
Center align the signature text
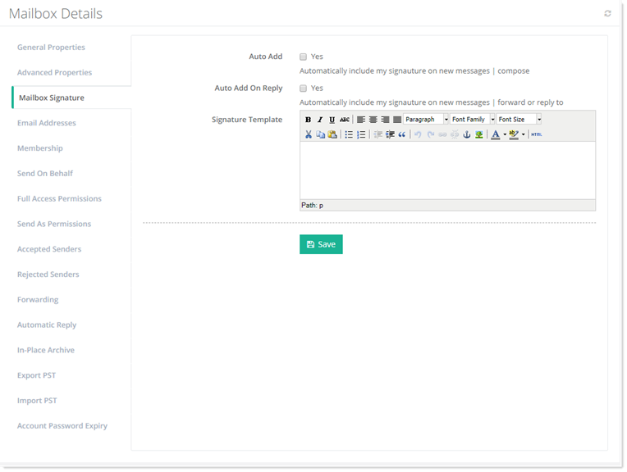(x=373, y=120)
